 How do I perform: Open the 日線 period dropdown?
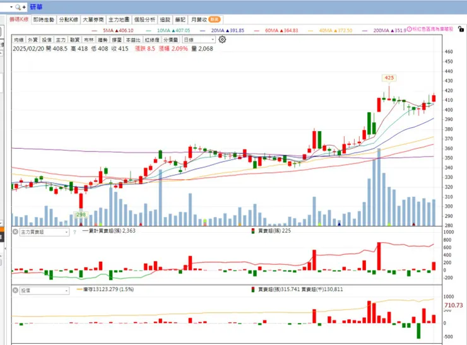tap(199, 40)
